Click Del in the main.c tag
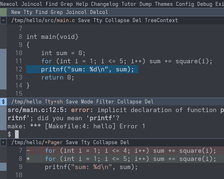 point(137,20)
